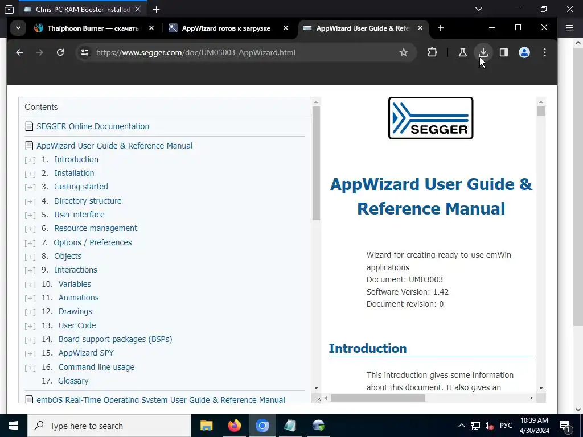
Task: Expand chapter 1 Introduction
Action: click(x=30, y=160)
